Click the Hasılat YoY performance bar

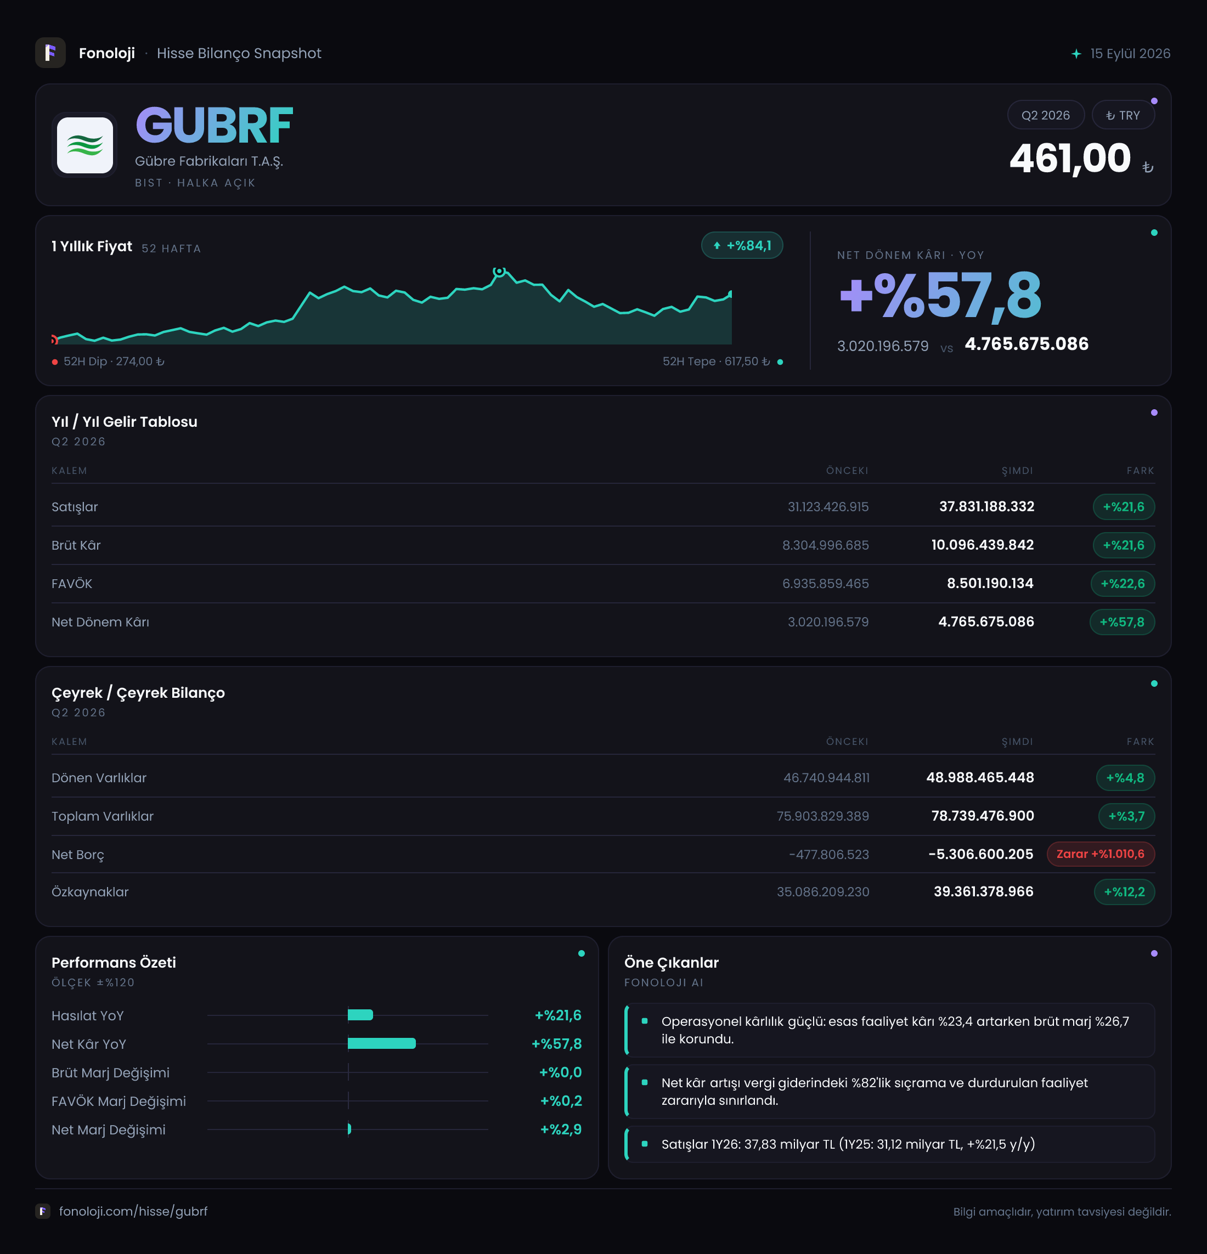[x=360, y=1015]
